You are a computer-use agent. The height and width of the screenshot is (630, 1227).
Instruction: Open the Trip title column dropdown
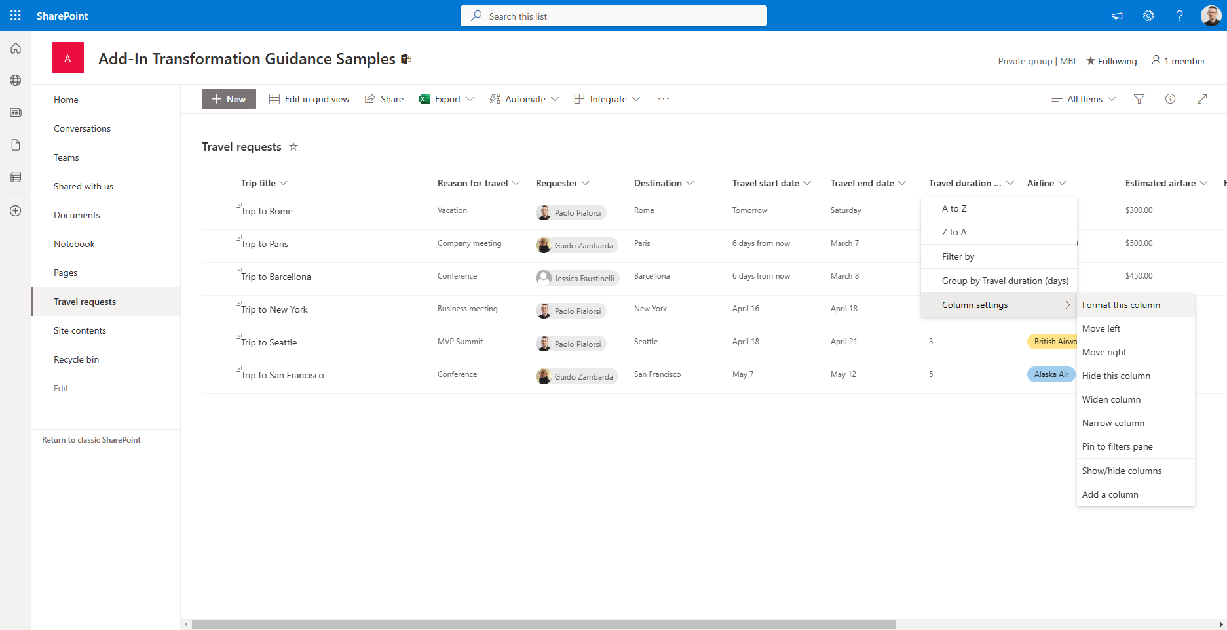(263, 183)
